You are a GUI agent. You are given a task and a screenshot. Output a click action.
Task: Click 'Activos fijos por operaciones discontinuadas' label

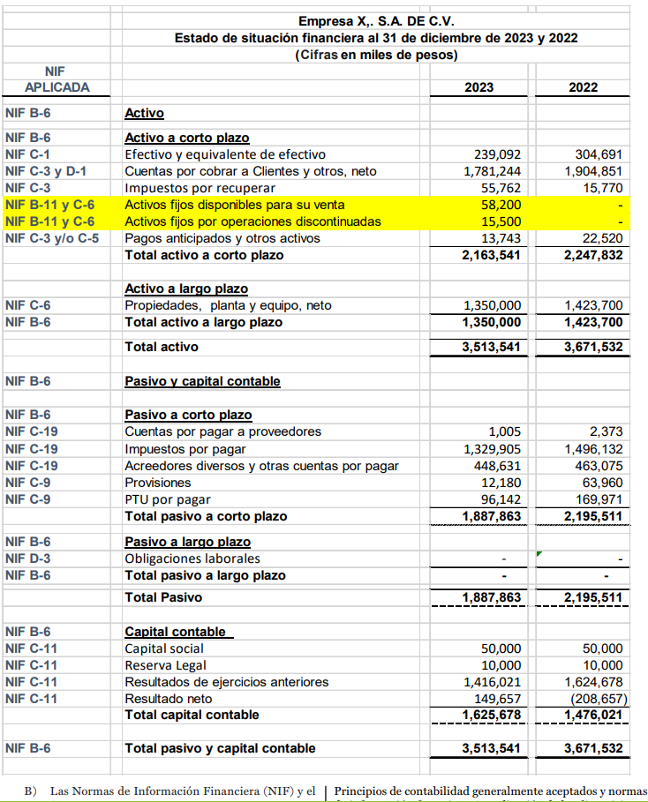point(252,221)
